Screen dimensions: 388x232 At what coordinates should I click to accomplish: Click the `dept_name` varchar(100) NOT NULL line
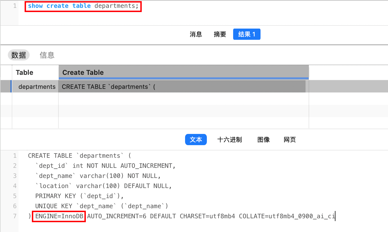point(98,176)
